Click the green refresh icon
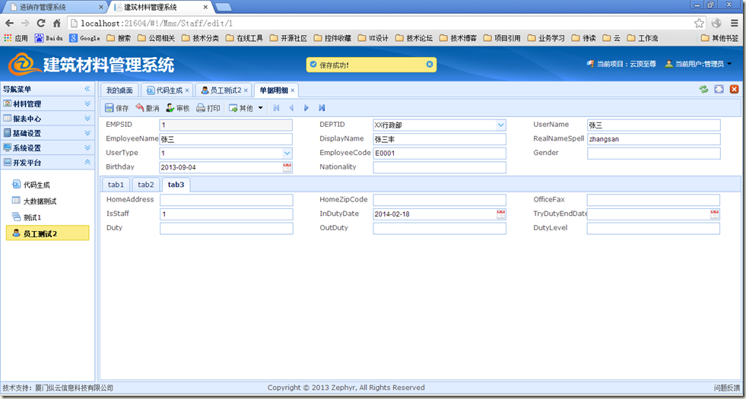746x399 pixels. tap(704, 90)
